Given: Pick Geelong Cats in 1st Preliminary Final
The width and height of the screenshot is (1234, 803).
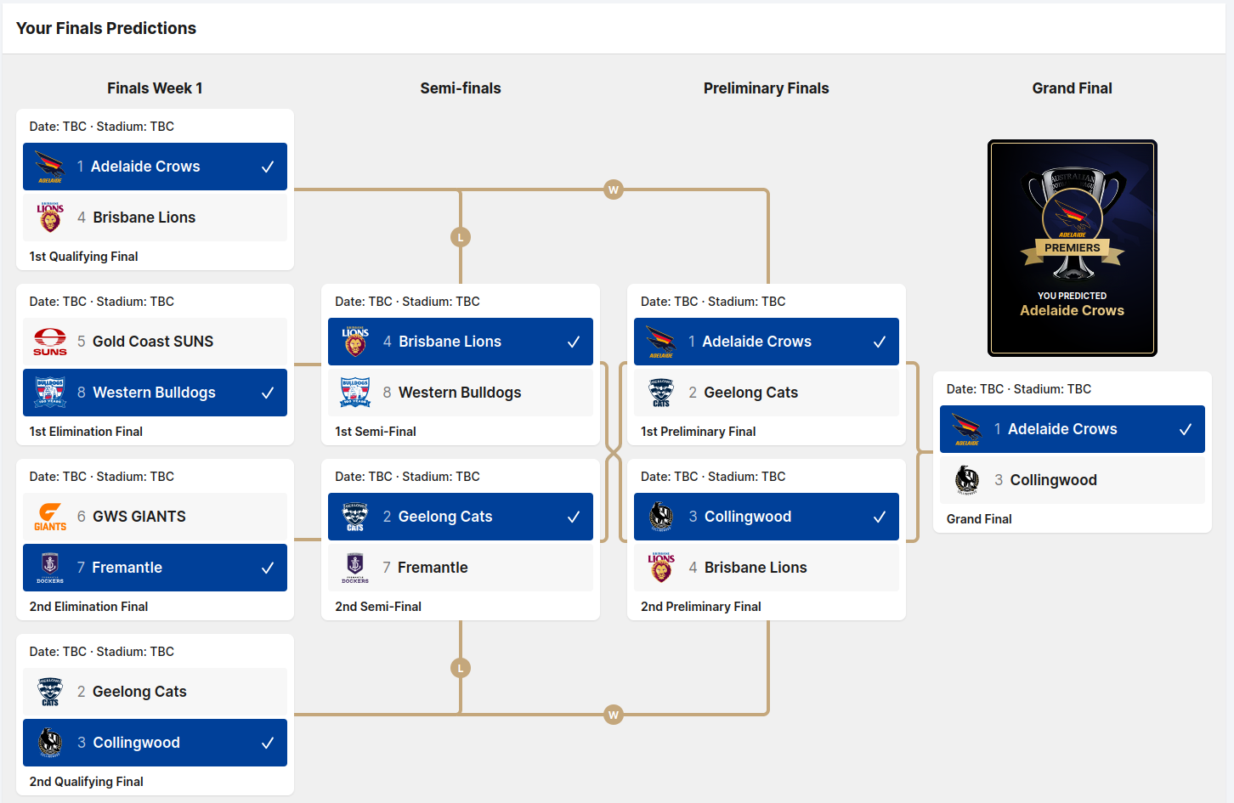Looking at the screenshot, I should (767, 393).
